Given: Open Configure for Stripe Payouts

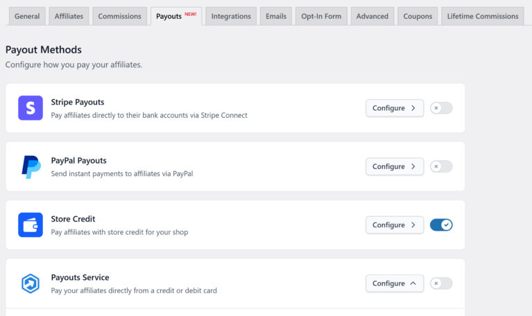Looking at the screenshot, I should tap(395, 108).
